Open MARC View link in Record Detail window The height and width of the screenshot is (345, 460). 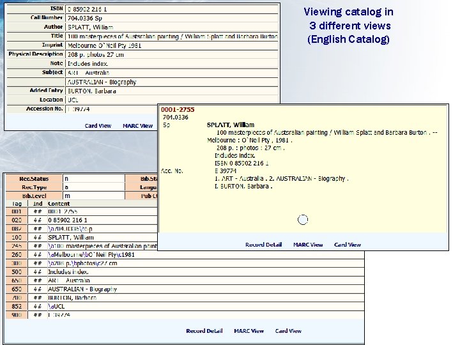point(137,126)
